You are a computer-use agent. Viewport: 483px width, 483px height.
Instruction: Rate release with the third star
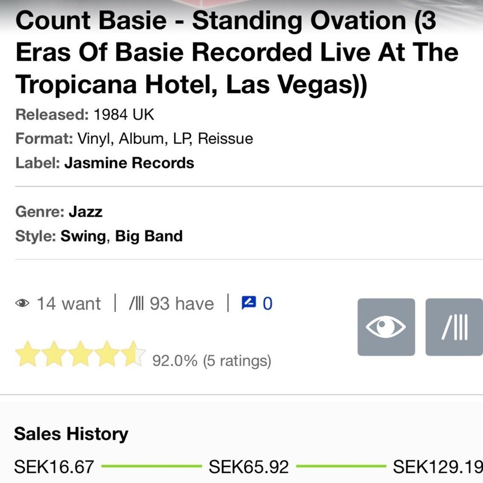80,354
